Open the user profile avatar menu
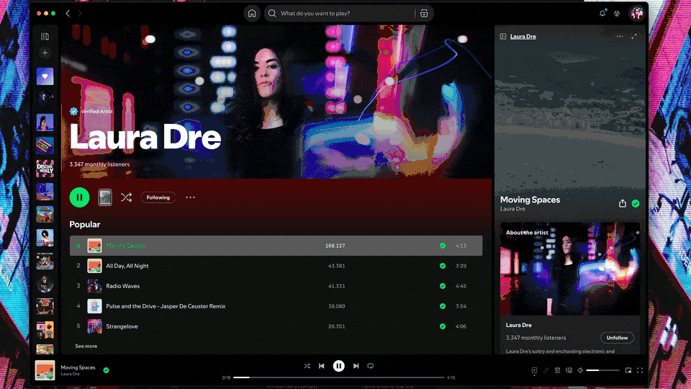 [636, 14]
